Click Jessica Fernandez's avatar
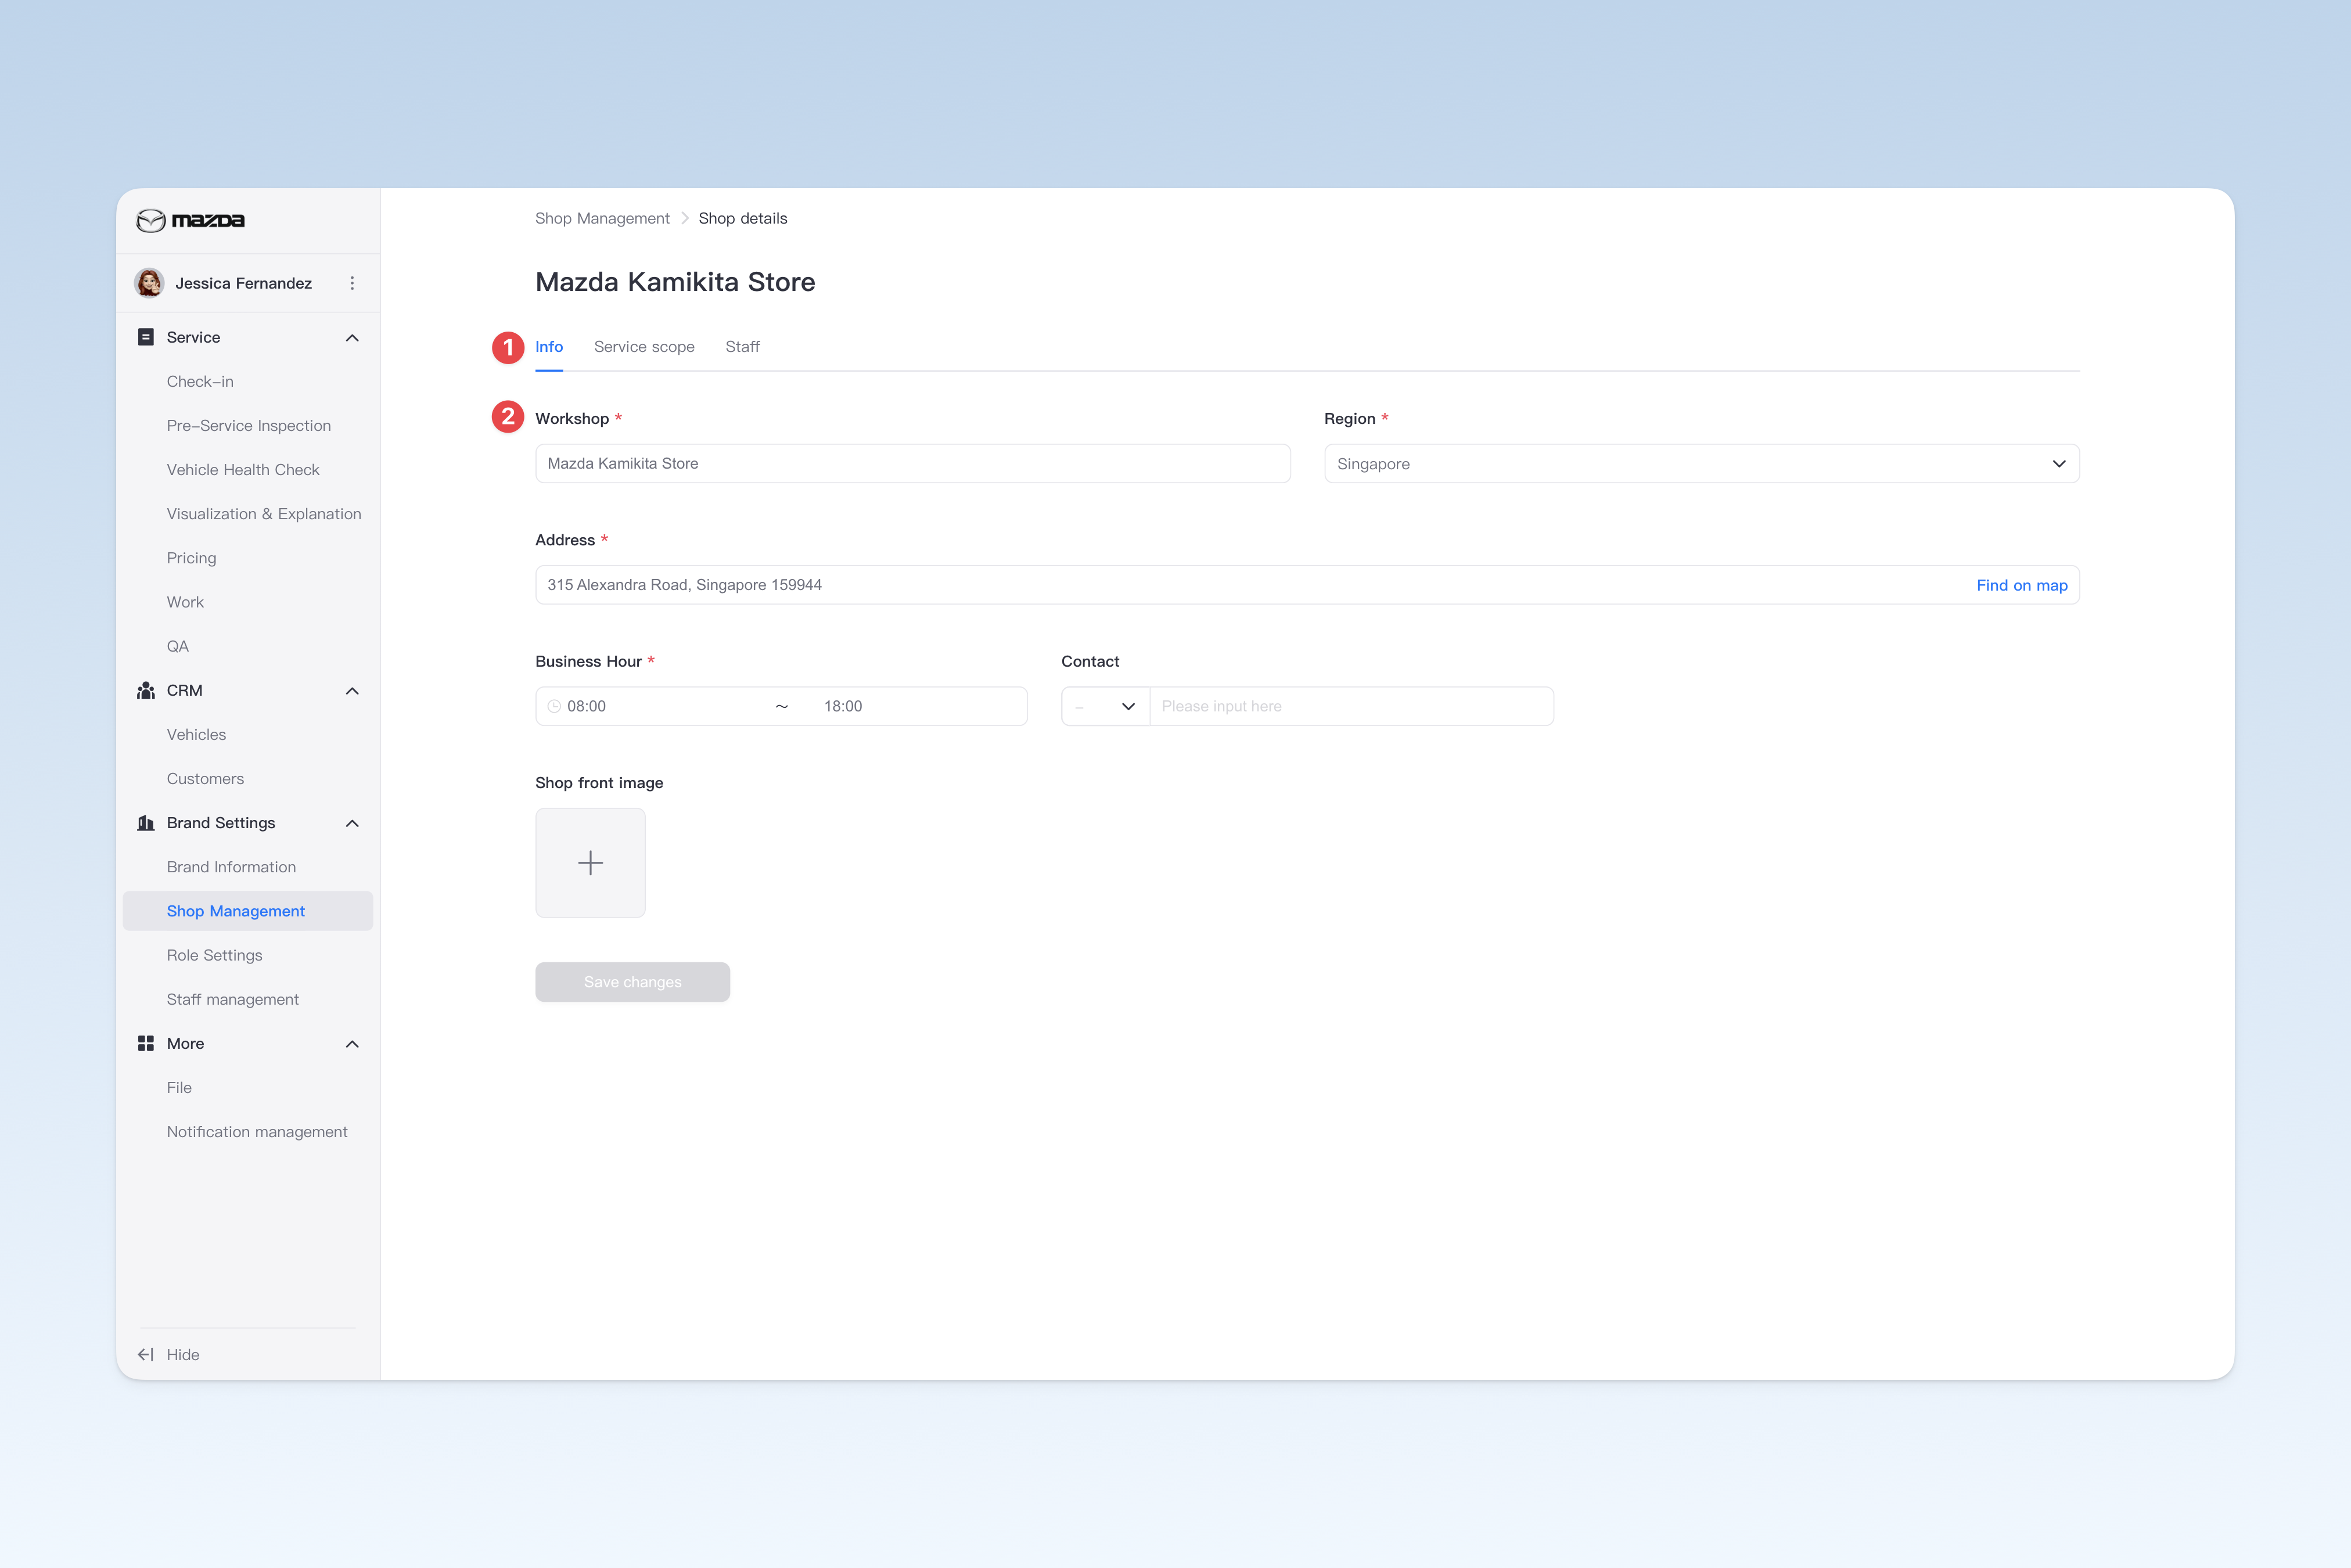This screenshot has height=1568, width=2351. [150, 283]
